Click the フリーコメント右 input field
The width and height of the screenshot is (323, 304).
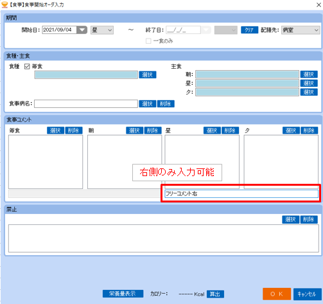[x=241, y=193]
